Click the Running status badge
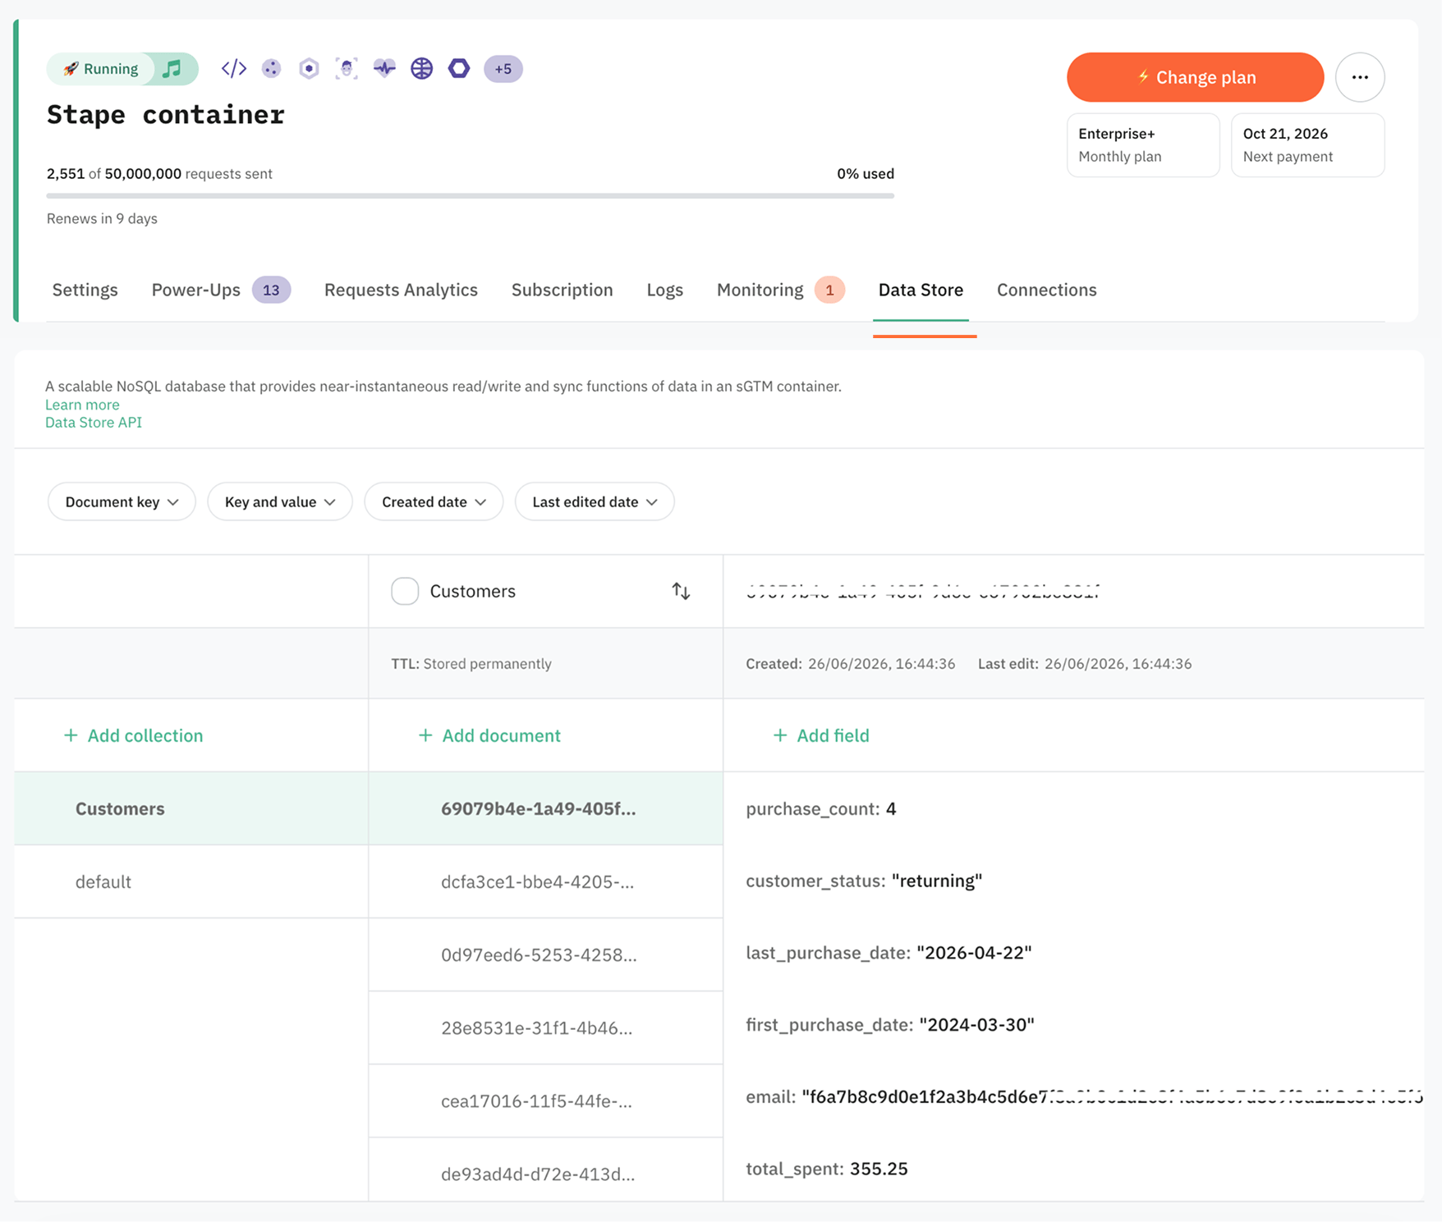 [101, 69]
